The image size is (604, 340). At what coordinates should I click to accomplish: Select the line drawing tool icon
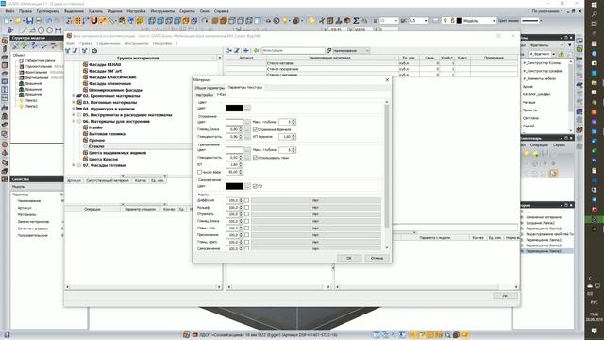click(24, 30)
